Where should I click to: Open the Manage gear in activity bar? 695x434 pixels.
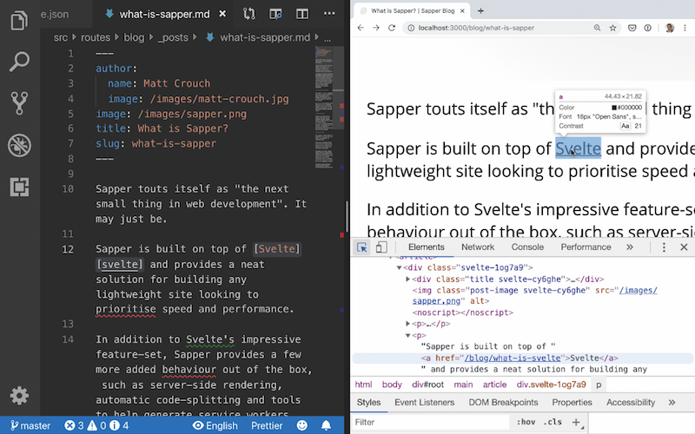[x=19, y=396]
